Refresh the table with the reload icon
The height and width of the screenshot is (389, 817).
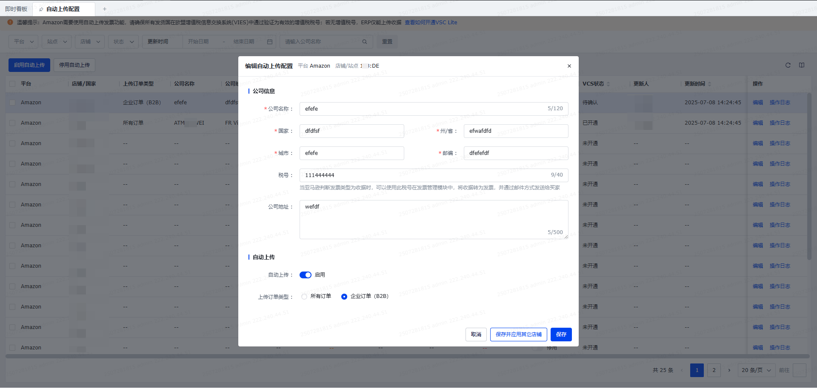click(x=788, y=65)
